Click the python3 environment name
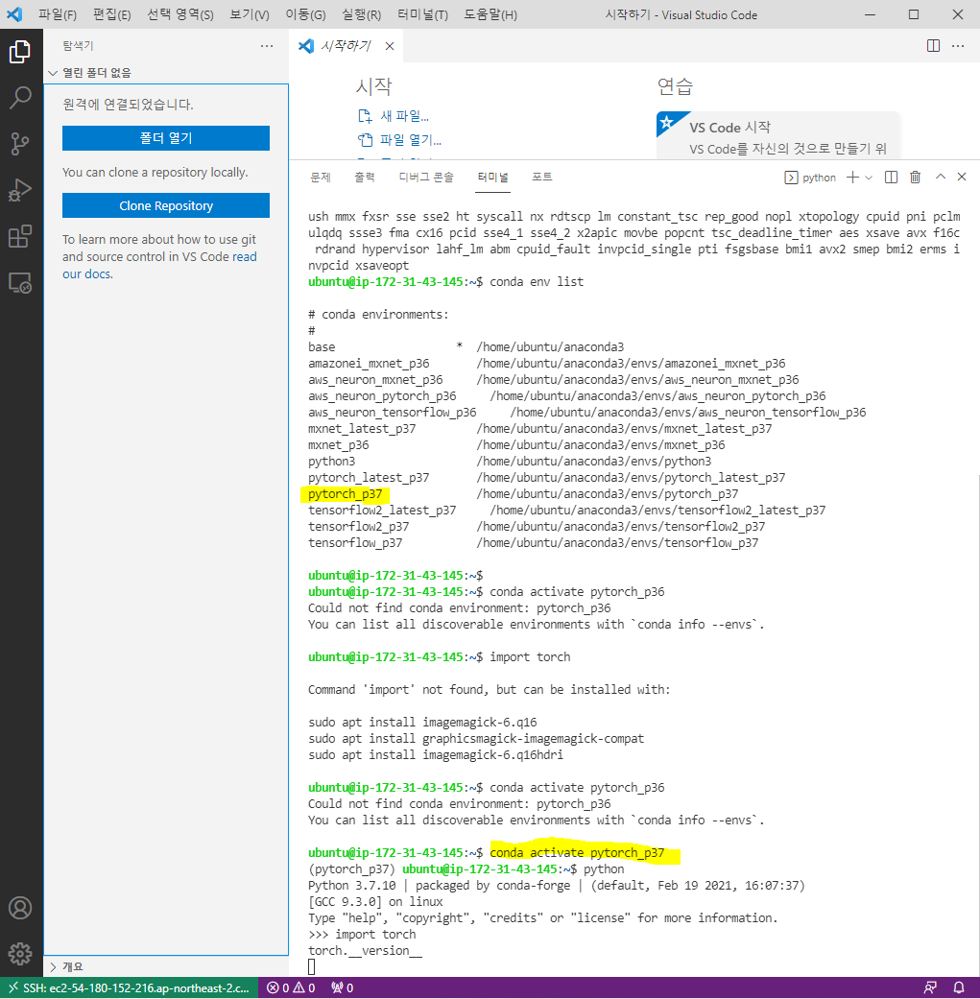The image size is (980, 999). (x=331, y=462)
